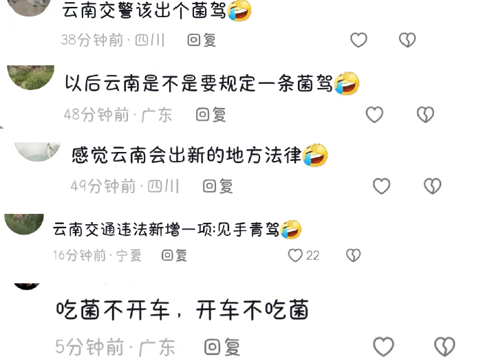Open avatar of 以后云南是不是要规定一条菌驾 commenter
This screenshot has width=483, height=361.
[30, 77]
